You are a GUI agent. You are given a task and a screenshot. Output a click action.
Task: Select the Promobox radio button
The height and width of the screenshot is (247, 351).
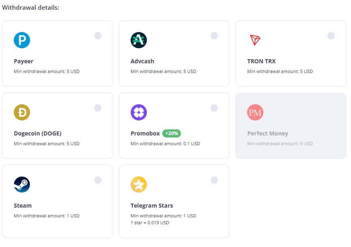point(214,108)
